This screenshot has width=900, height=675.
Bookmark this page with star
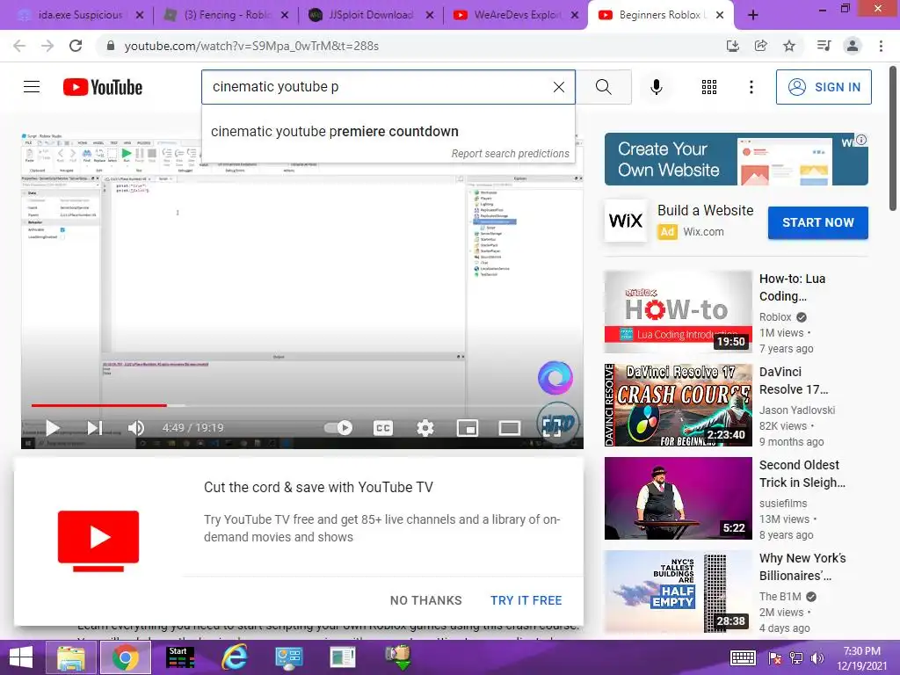click(x=790, y=46)
